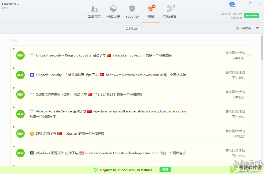Click timestamp 下午4:07
This screenshot has height=174, width=264.
(238, 58)
